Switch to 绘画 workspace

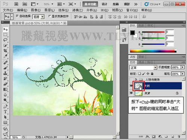click(116, 4)
